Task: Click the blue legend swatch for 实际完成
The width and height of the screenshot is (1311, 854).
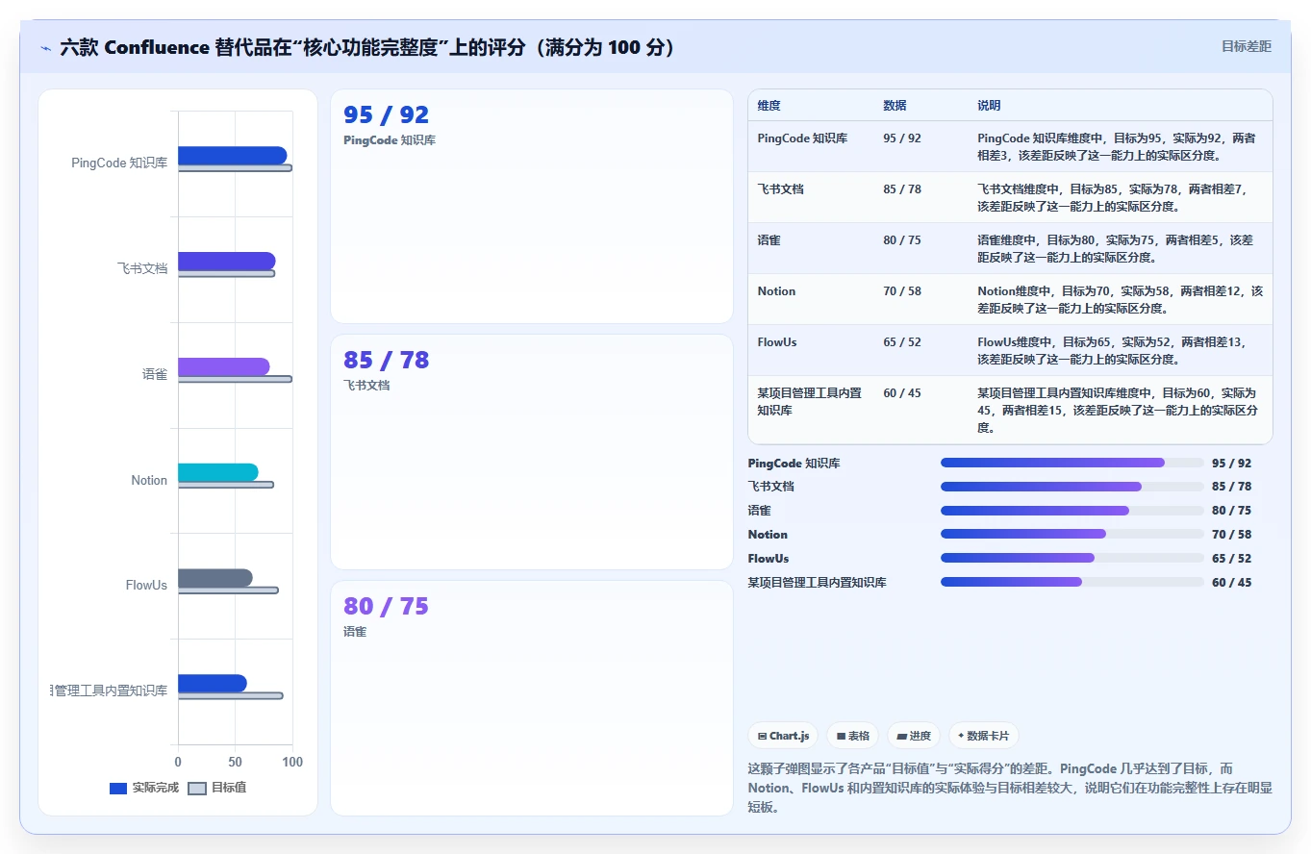Action: pos(118,789)
